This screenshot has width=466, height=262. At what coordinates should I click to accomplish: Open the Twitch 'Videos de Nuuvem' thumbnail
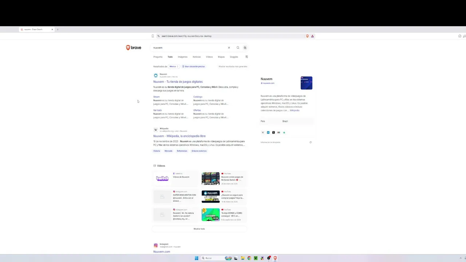point(162,179)
